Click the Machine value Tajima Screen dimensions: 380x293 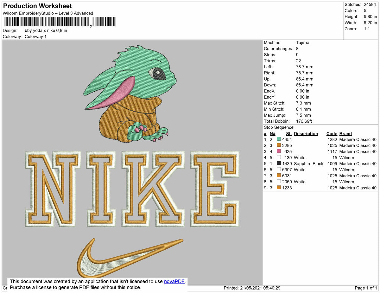point(303,43)
